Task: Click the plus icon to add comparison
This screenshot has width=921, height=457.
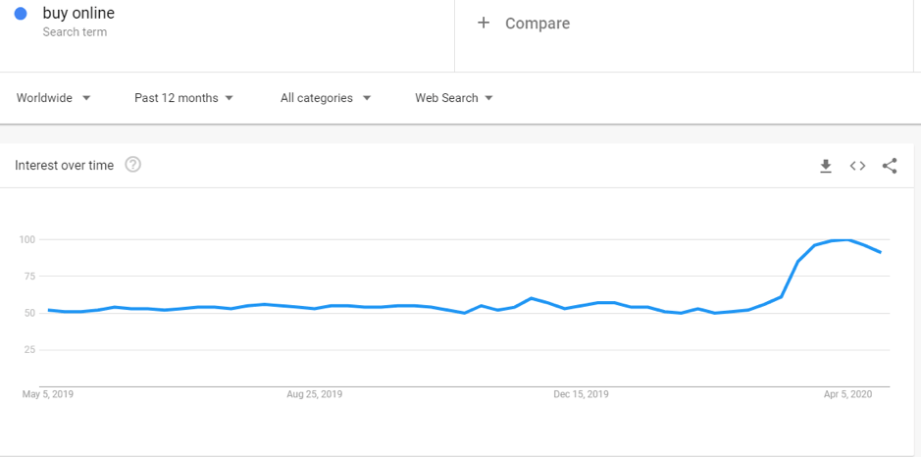Action: click(484, 23)
